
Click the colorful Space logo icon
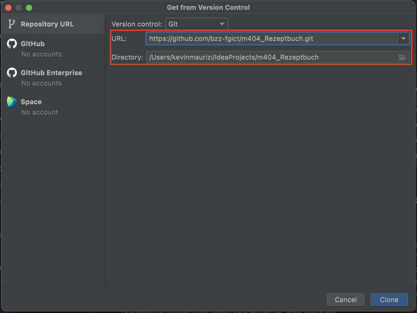[x=12, y=102]
